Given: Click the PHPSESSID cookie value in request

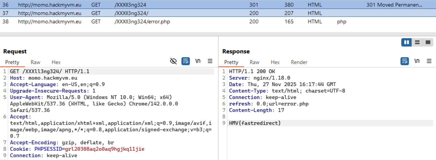Looking at the screenshot, I should tap(104, 149).
